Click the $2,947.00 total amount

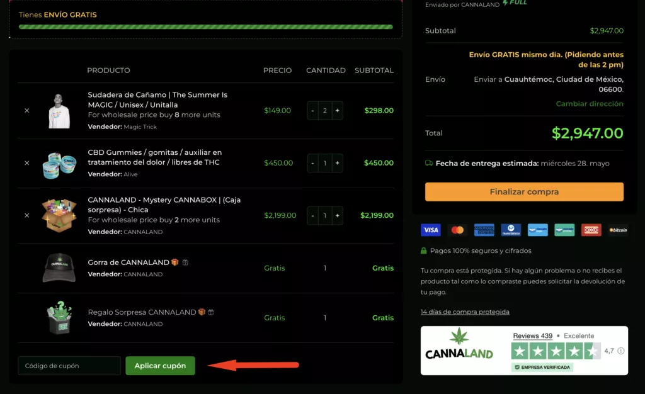tap(588, 133)
